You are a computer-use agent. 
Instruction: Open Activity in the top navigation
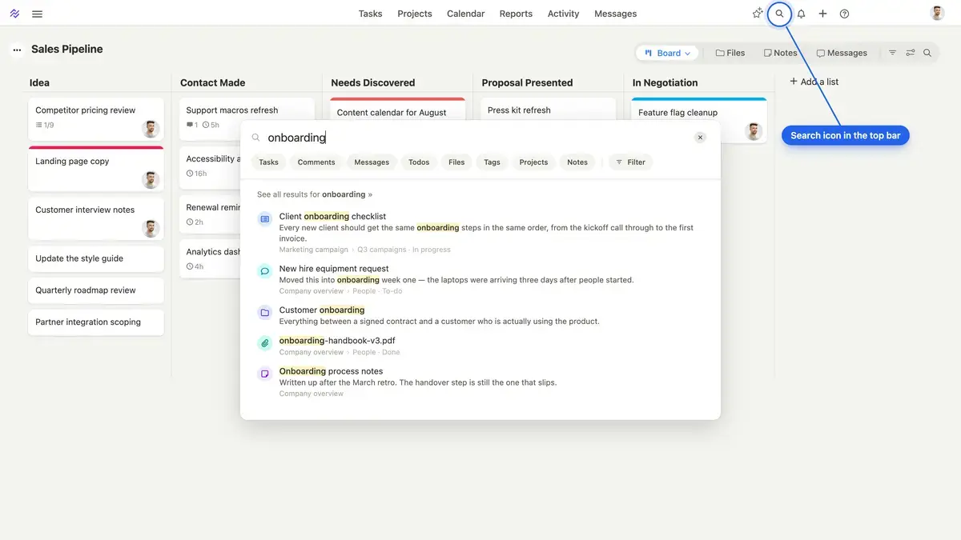(x=563, y=14)
